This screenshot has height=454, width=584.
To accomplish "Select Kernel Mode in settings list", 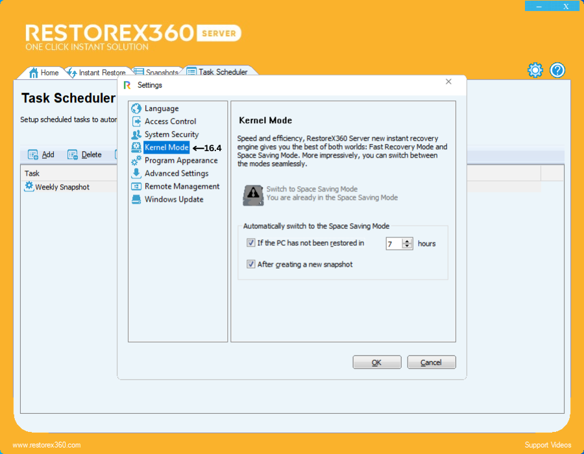I will (167, 147).
